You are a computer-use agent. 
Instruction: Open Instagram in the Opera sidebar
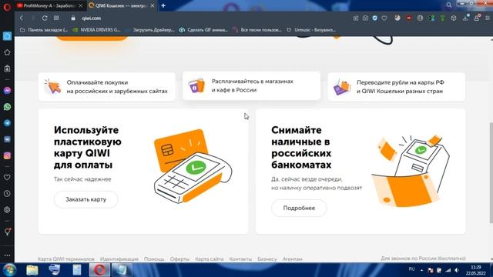7,155
